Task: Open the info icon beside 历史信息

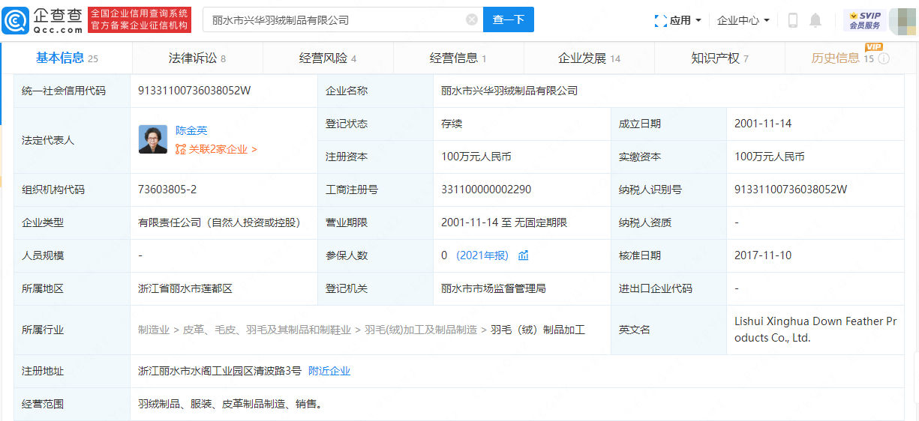Action: (884, 58)
